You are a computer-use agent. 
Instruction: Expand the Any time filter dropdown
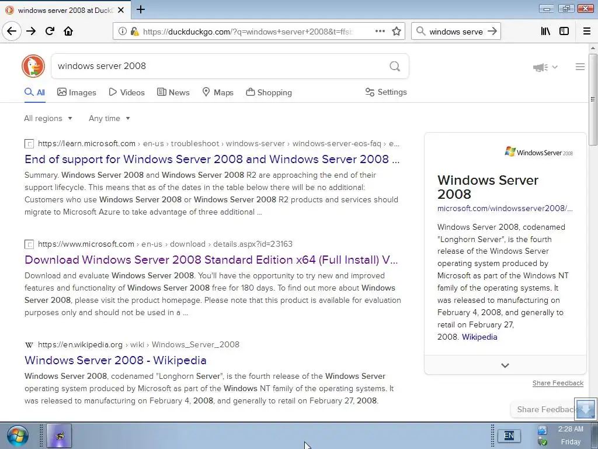[109, 118]
